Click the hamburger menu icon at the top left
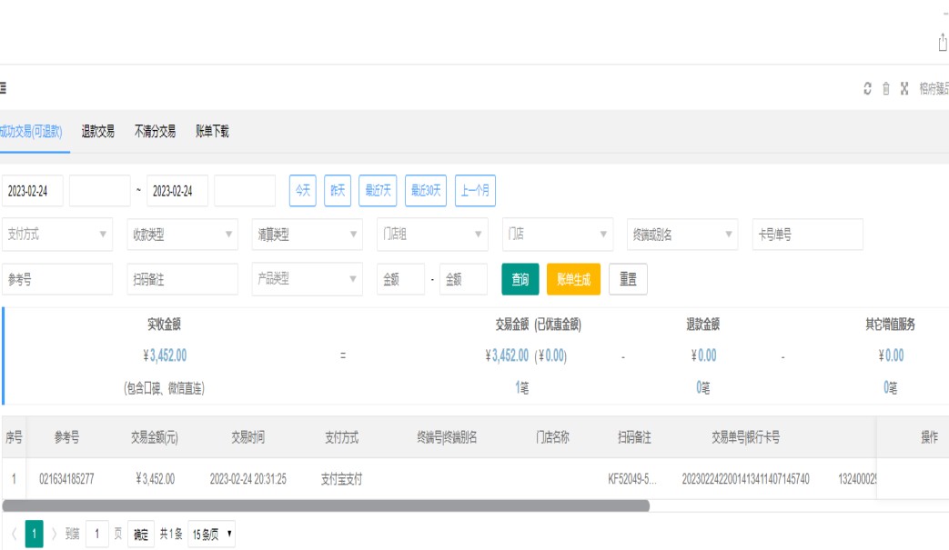949x550 pixels. pyautogui.click(x=3, y=88)
